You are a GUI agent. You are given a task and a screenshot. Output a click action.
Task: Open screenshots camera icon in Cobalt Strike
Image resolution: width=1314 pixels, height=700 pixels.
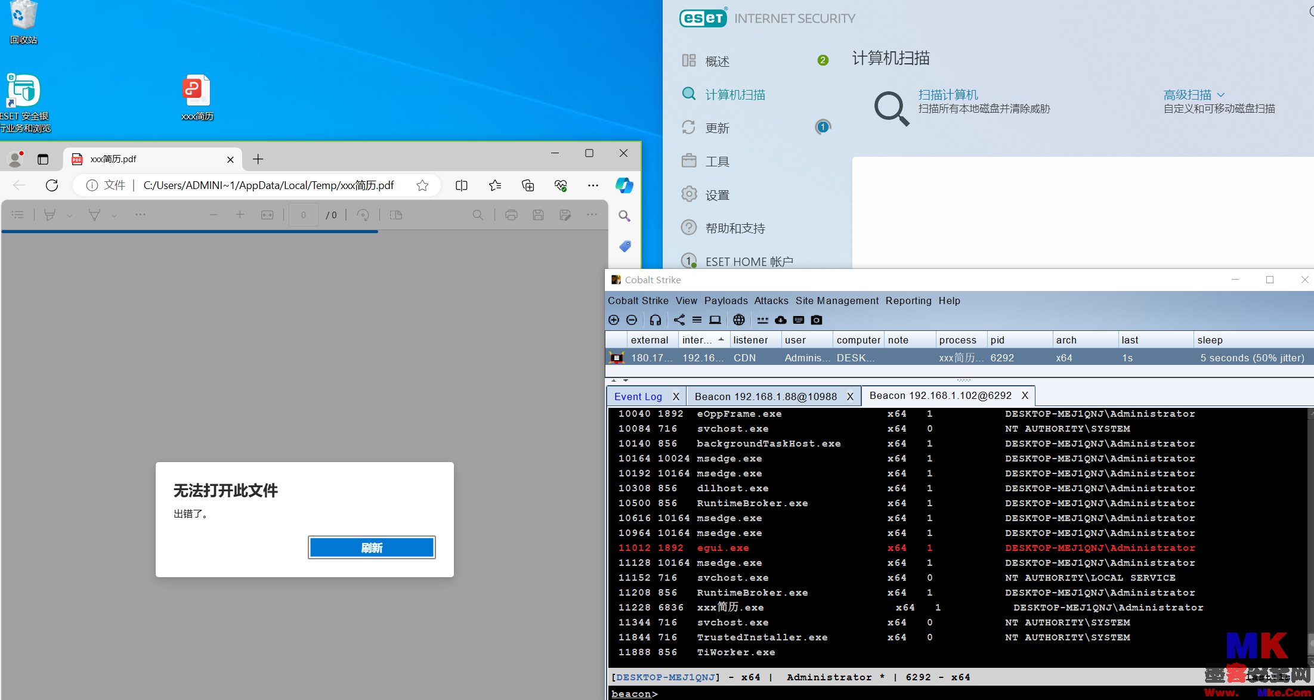point(817,320)
